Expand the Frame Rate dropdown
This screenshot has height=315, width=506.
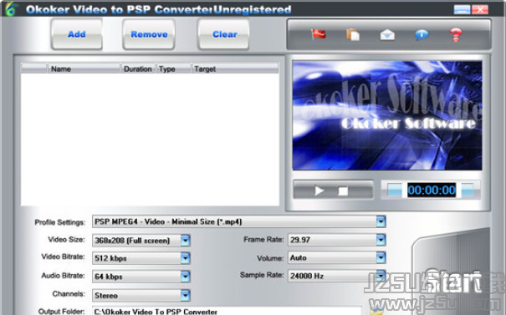(381, 240)
